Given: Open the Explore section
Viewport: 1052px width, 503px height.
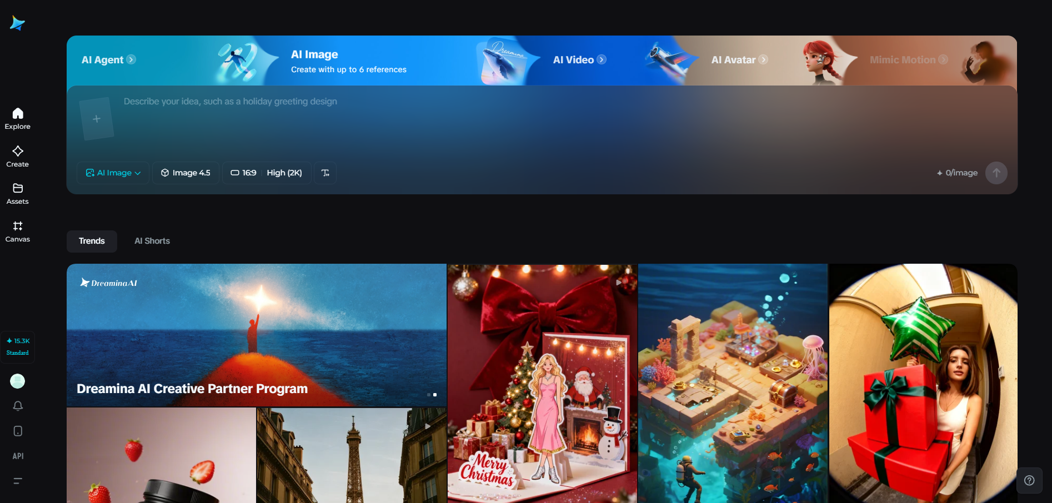Looking at the screenshot, I should (x=17, y=118).
